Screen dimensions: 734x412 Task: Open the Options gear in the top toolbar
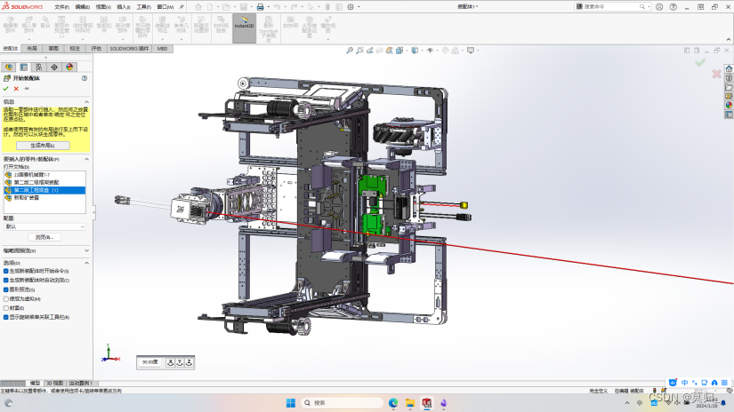point(351,7)
